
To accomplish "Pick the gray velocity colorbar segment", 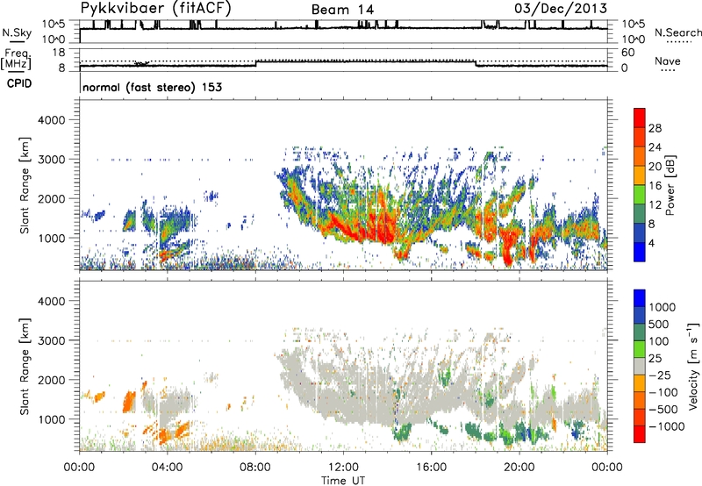I will [x=640, y=367].
